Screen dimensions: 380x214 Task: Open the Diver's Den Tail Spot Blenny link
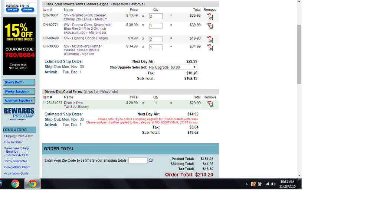[x=76, y=104]
